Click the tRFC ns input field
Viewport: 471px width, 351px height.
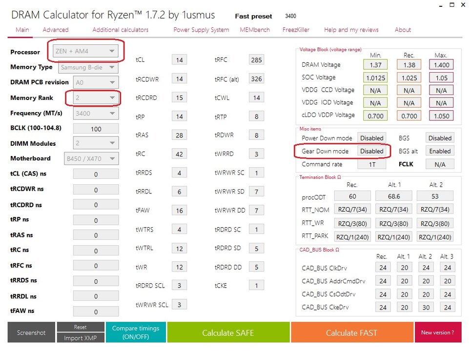96,266
